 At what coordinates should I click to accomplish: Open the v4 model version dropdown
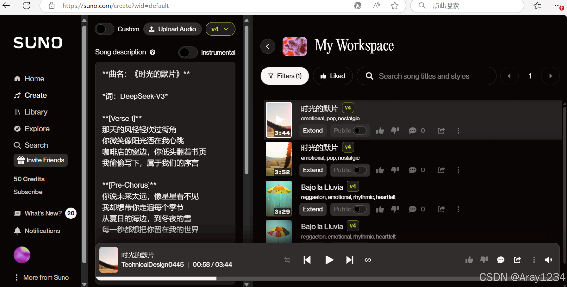coord(220,29)
